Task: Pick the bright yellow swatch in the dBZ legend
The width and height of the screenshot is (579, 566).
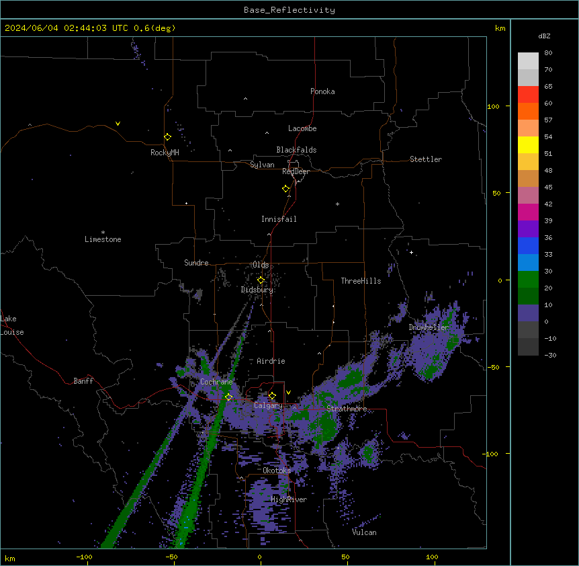Action: pos(528,145)
